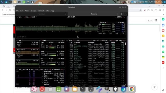The image size is (166, 93).
Task: Close the Whale sidebar panel with X
Action: (x=163, y=14)
